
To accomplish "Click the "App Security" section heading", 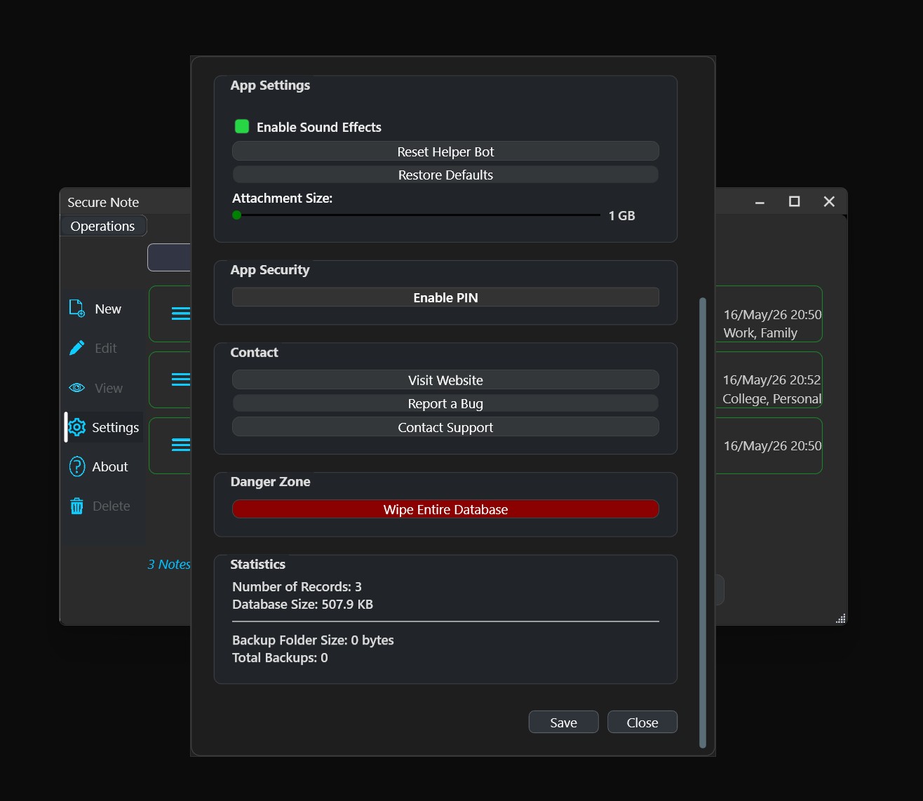I will point(270,270).
